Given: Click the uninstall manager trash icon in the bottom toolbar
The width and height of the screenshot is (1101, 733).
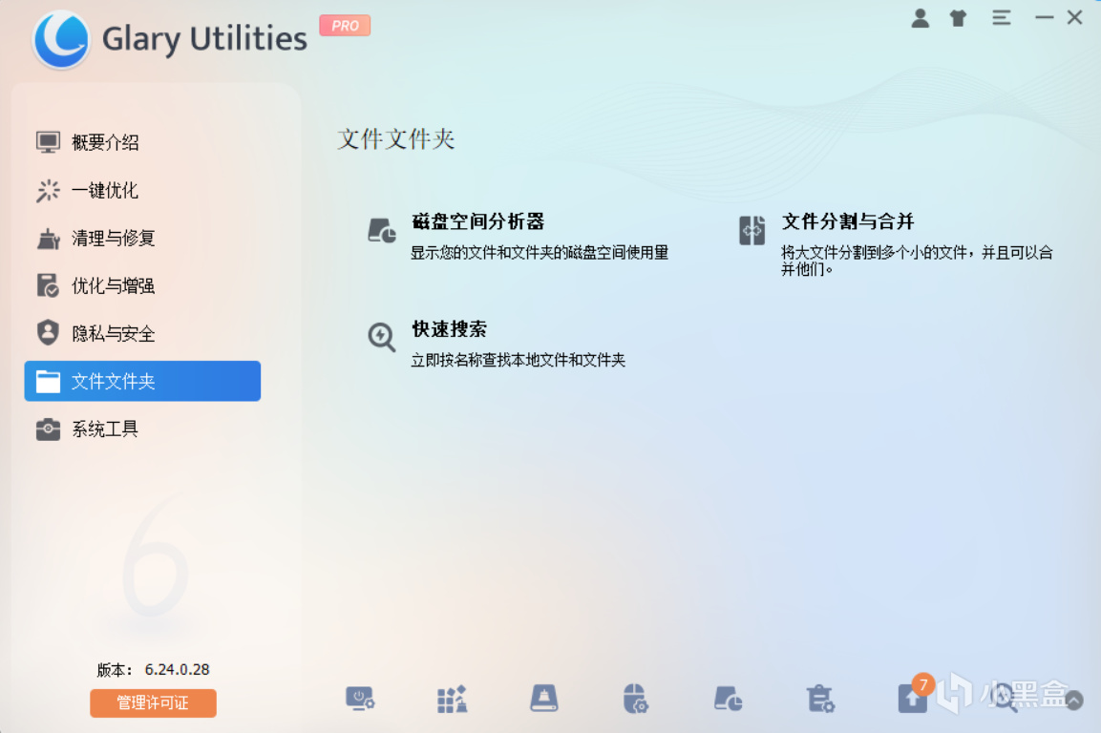Looking at the screenshot, I should click(x=820, y=700).
